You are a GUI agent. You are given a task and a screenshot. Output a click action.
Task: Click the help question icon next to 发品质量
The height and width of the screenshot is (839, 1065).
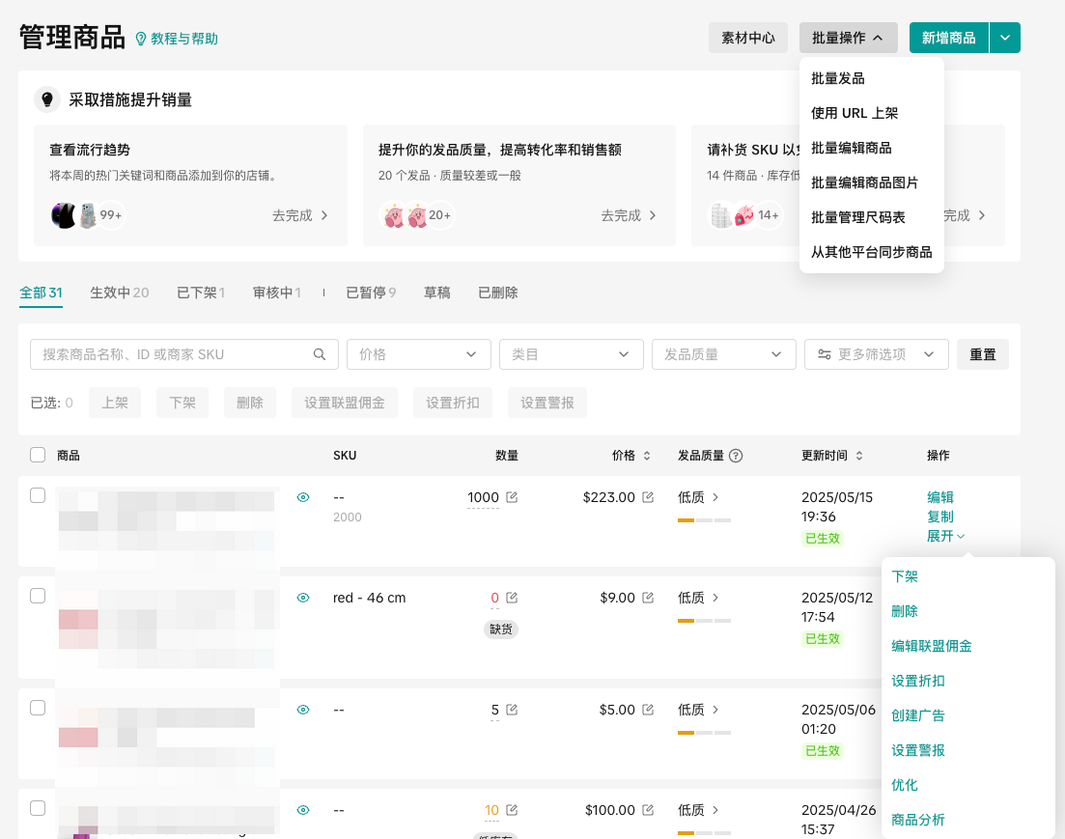[736, 456]
